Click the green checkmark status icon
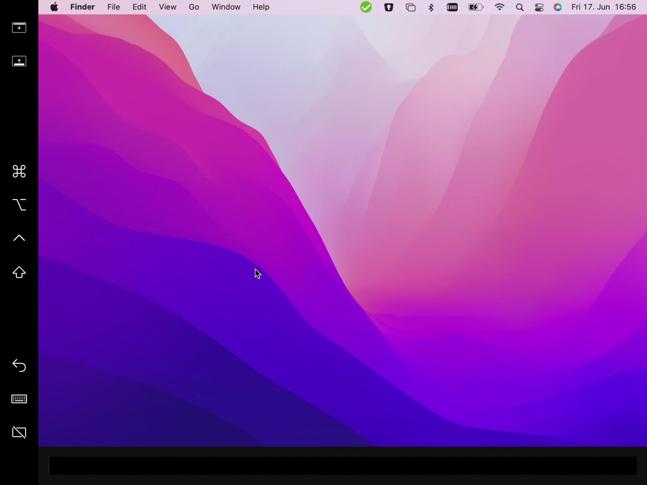This screenshot has width=647, height=485. 366,7
